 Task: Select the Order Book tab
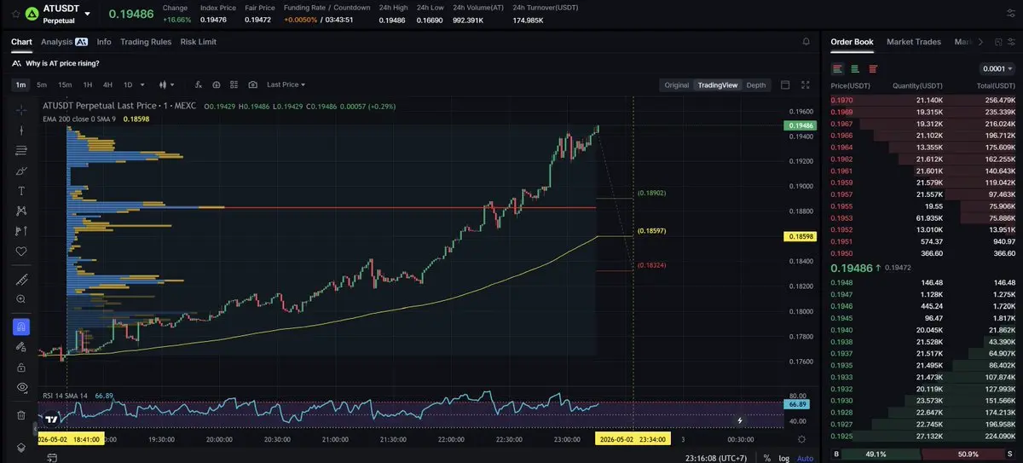pyautogui.click(x=852, y=41)
